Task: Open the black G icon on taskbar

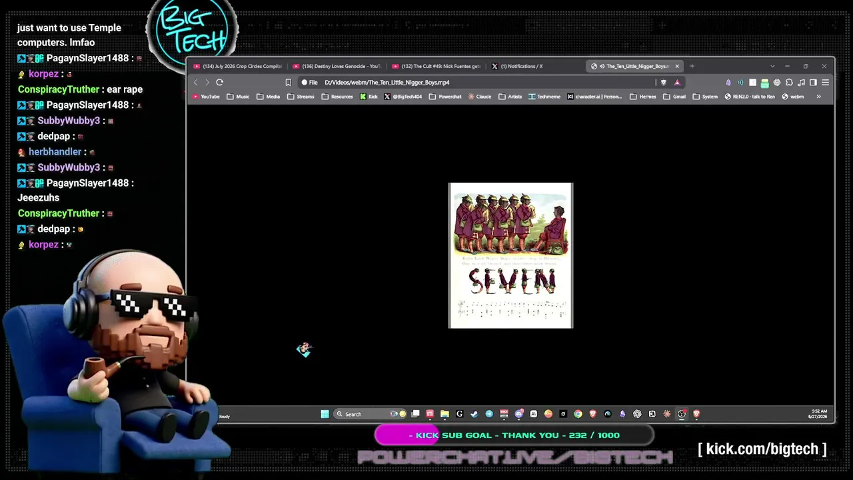Action: [459, 414]
